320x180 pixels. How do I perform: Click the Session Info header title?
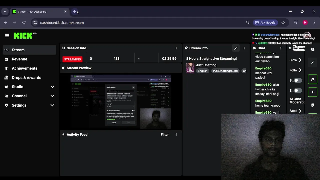click(x=76, y=48)
